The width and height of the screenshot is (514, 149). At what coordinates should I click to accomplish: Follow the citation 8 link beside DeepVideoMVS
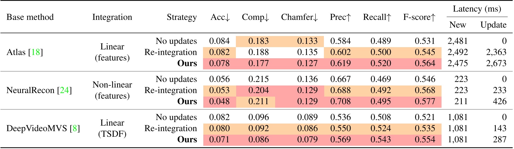click(75, 129)
